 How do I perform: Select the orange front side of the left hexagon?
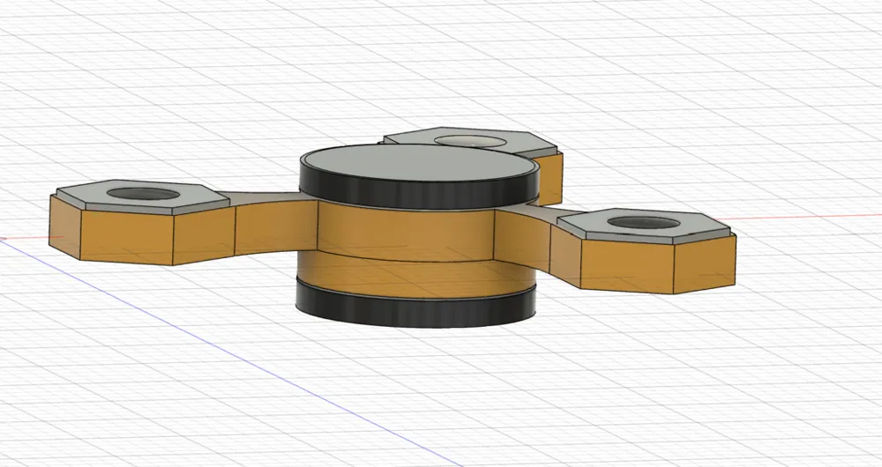[x=126, y=236]
